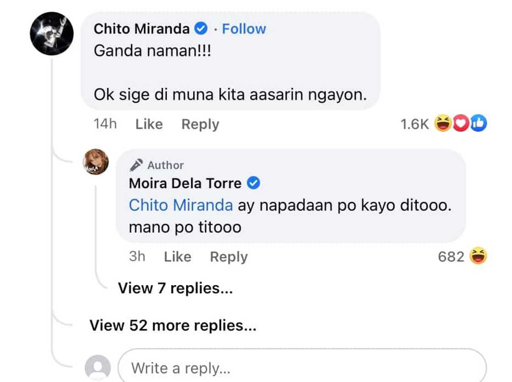Image resolution: width=512 pixels, height=382 pixels.
Task: Reply to Chito Miranda's comment
Action: coord(200,124)
